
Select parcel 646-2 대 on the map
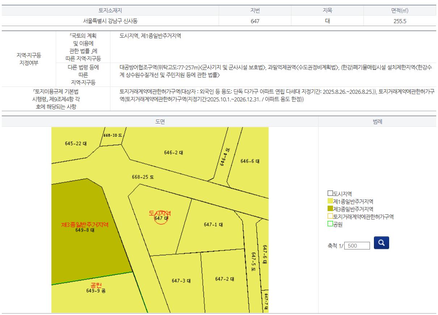pos(173,153)
